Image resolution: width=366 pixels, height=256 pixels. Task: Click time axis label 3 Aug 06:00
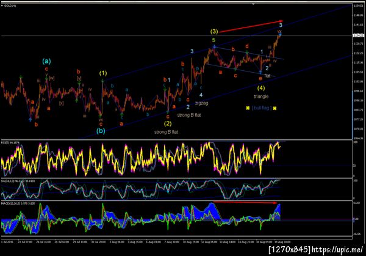coord(117,242)
